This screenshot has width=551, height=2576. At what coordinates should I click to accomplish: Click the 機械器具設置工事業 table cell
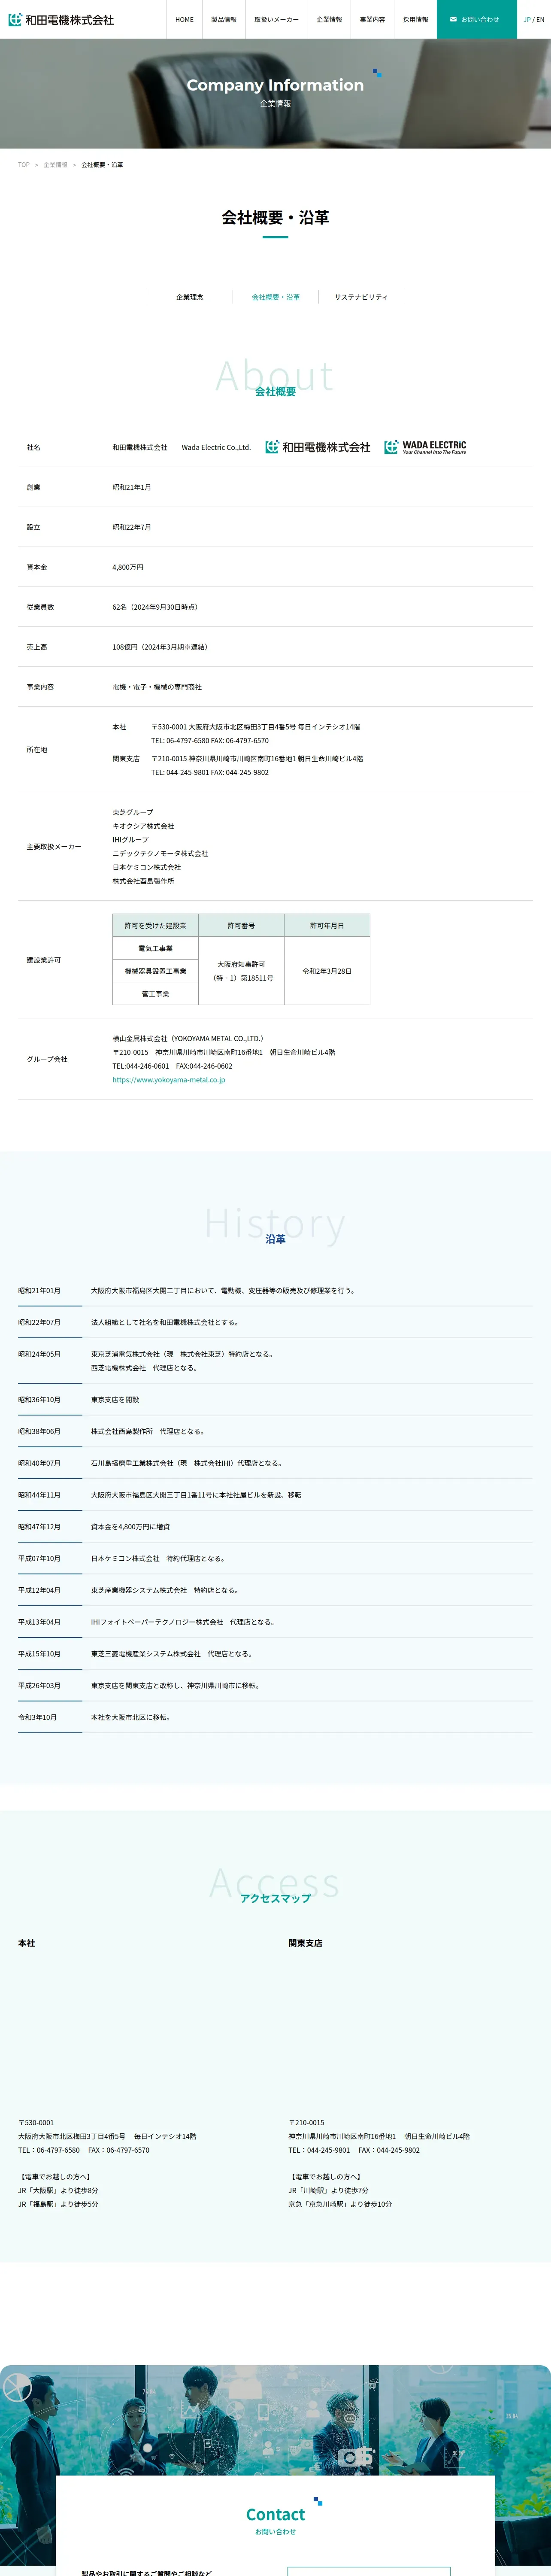click(155, 971)
